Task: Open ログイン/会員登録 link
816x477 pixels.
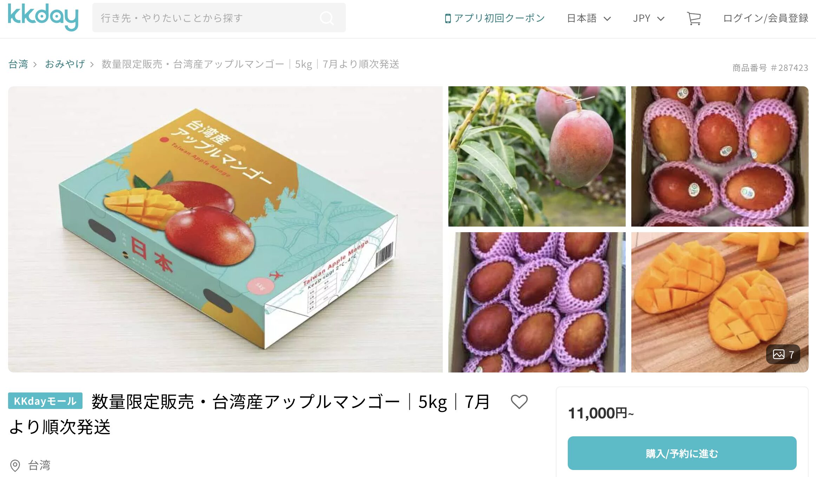Action: (765, 18)
